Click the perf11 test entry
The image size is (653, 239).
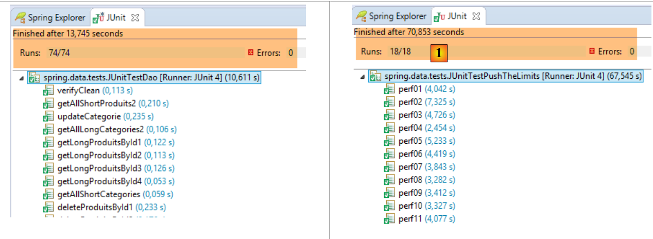(x=410, y=219)
